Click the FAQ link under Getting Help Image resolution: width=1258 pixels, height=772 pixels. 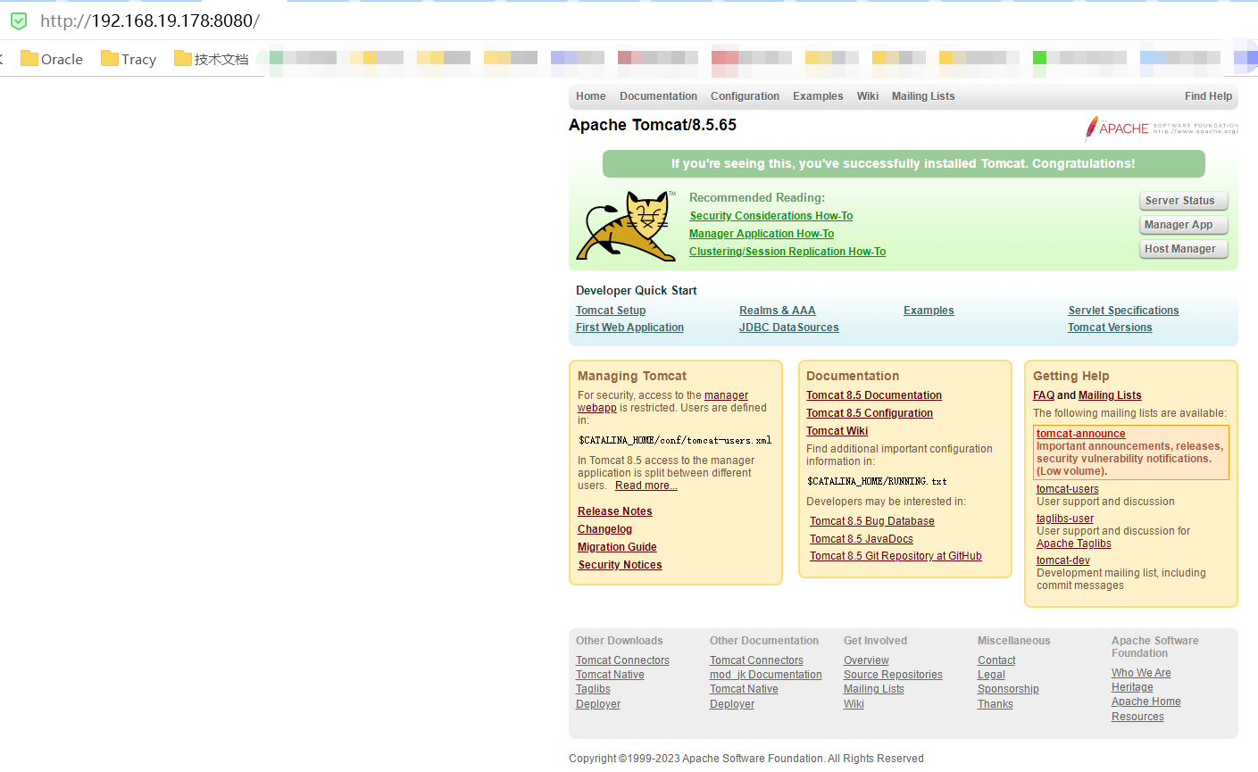click(1043, 394)
